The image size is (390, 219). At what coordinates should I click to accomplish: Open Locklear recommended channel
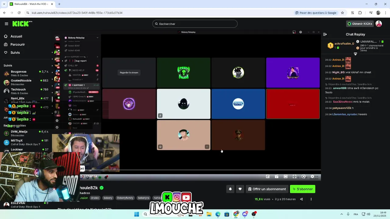[26, 149]
